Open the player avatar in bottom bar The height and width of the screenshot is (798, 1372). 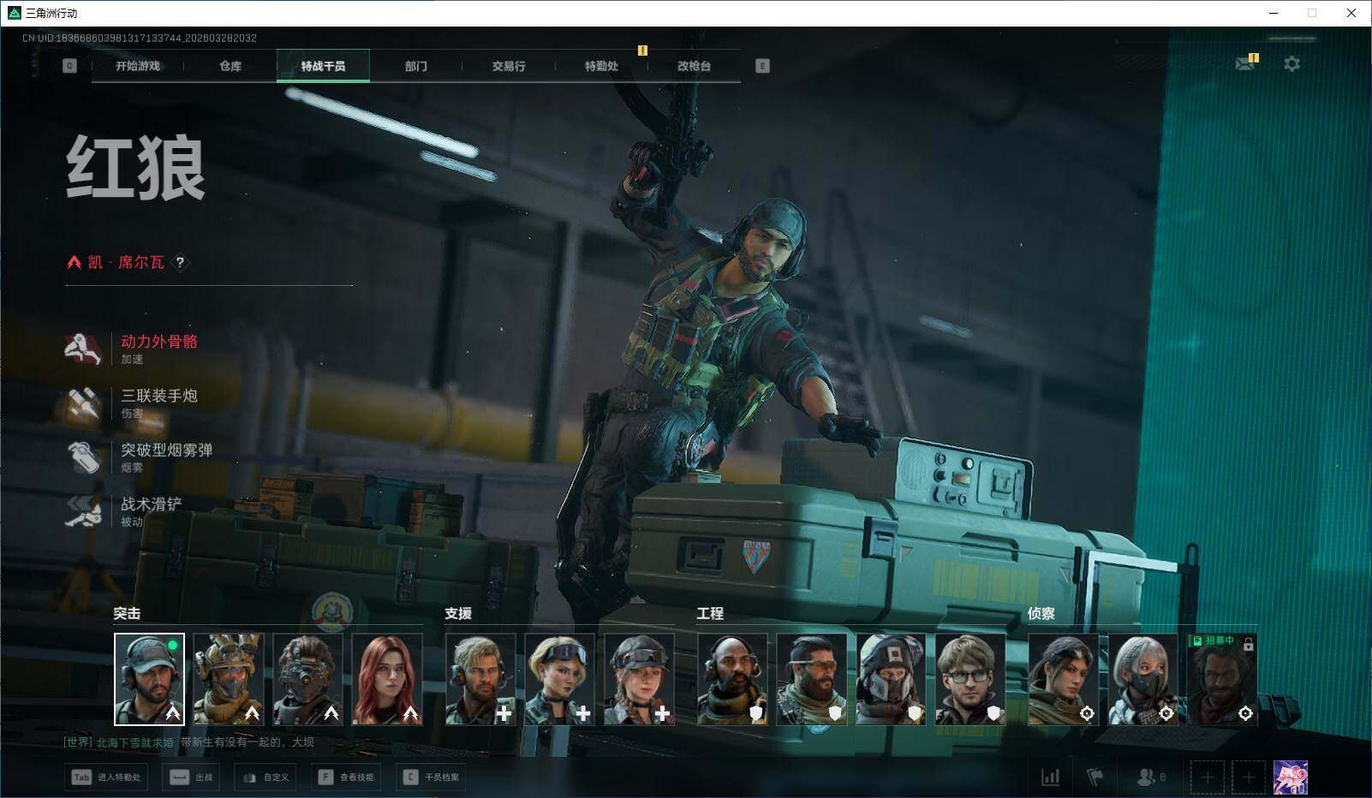point(1291,777)
